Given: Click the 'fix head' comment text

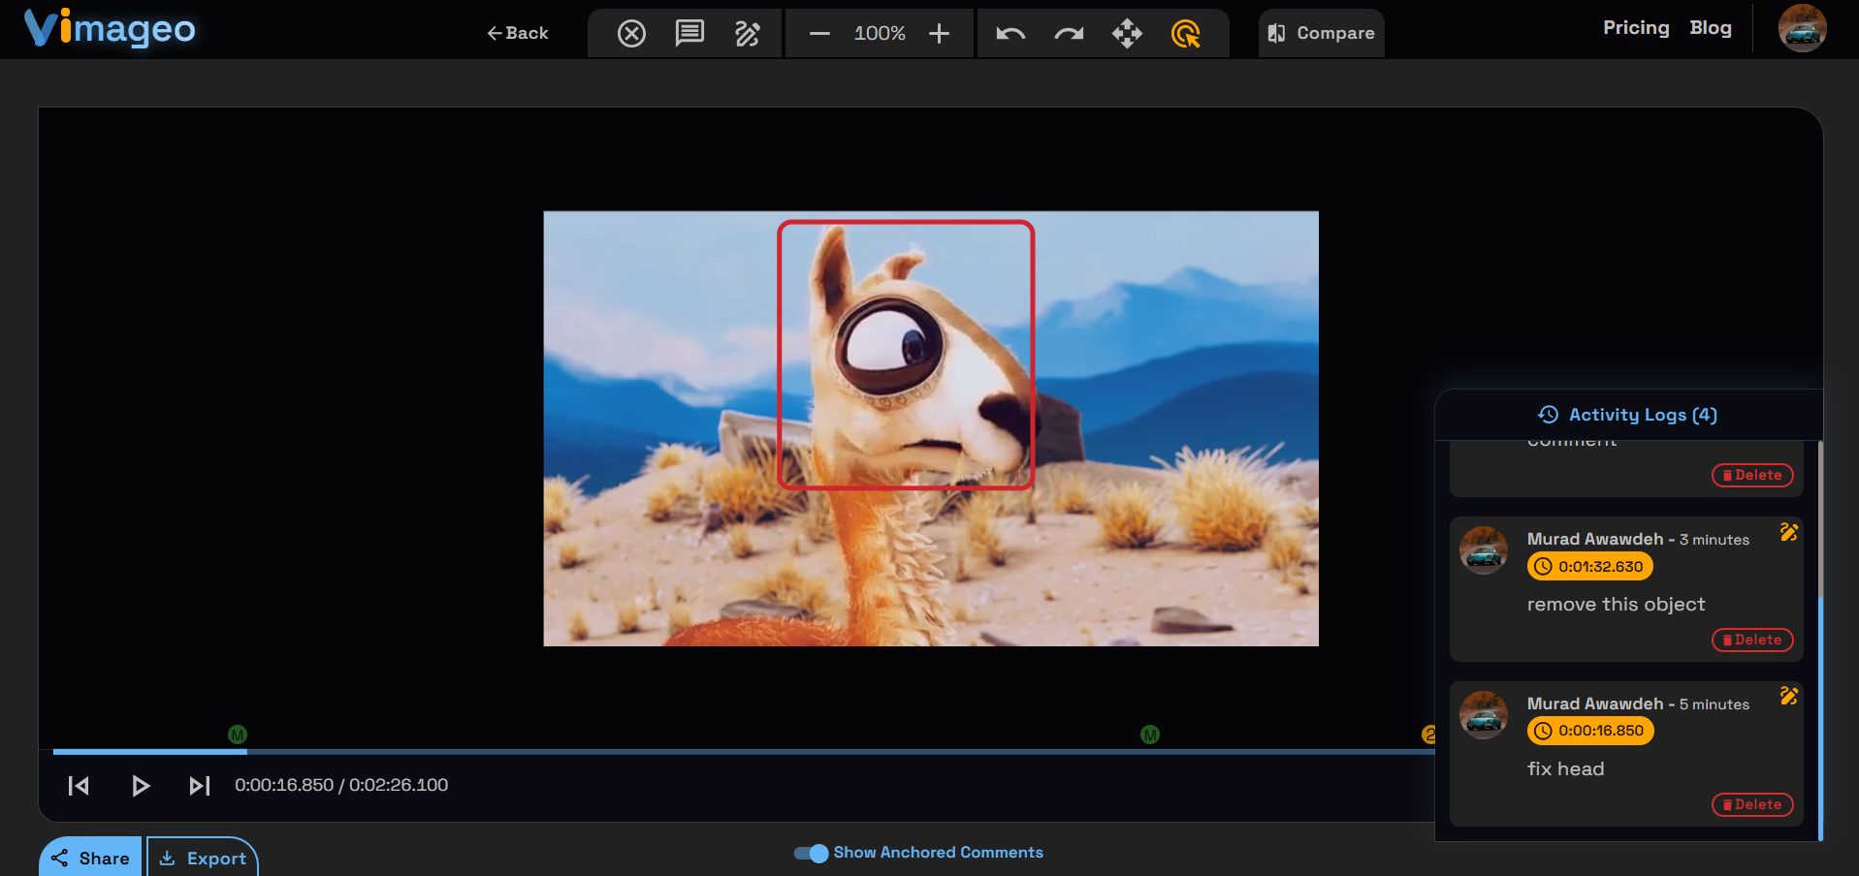Looking at the screenshot, I should click(1565, 769).
